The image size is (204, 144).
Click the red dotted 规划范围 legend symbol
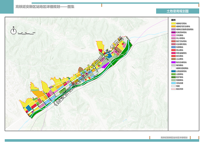point(173,89)
